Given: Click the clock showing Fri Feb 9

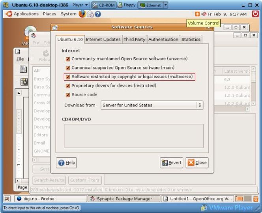Looking at the screenshot, I should (227, 14).
